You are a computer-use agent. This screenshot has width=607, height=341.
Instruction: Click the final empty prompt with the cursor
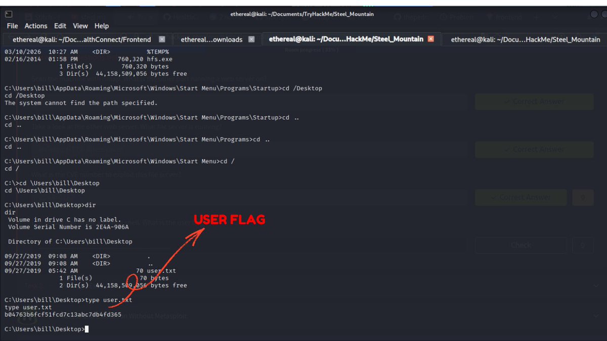[47, 329]
